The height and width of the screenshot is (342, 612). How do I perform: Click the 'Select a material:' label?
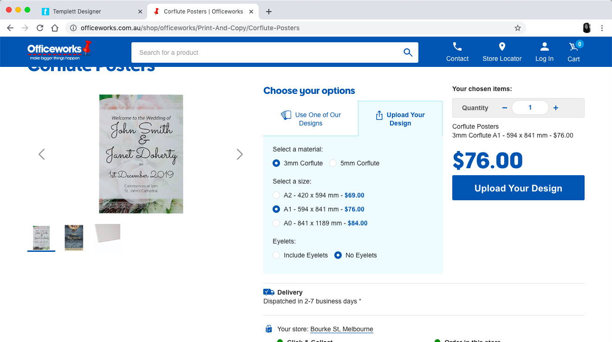pyautogui.click(x=298, y=149)
